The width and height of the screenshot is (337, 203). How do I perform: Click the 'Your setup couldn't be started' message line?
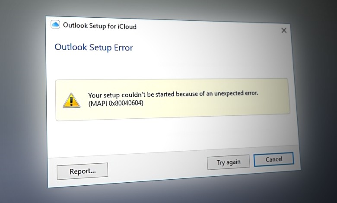coord(173,94)
